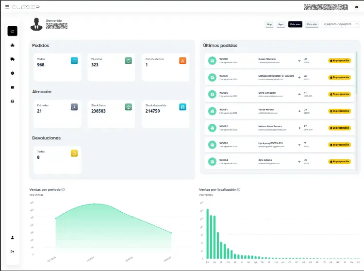The height and width of the screenshot is (271, 364).
Task: Select the Hoy date filter
Action: coord(269,24)
